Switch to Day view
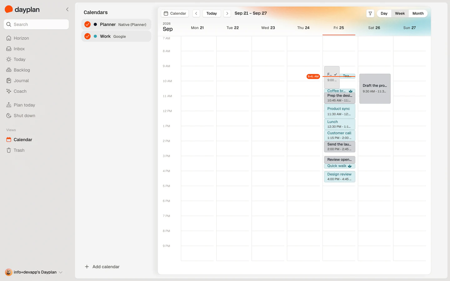Viewport: 450px width, 281px height. 384,13
